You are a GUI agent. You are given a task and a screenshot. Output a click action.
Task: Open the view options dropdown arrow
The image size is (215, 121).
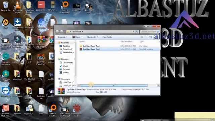[145, 37]
